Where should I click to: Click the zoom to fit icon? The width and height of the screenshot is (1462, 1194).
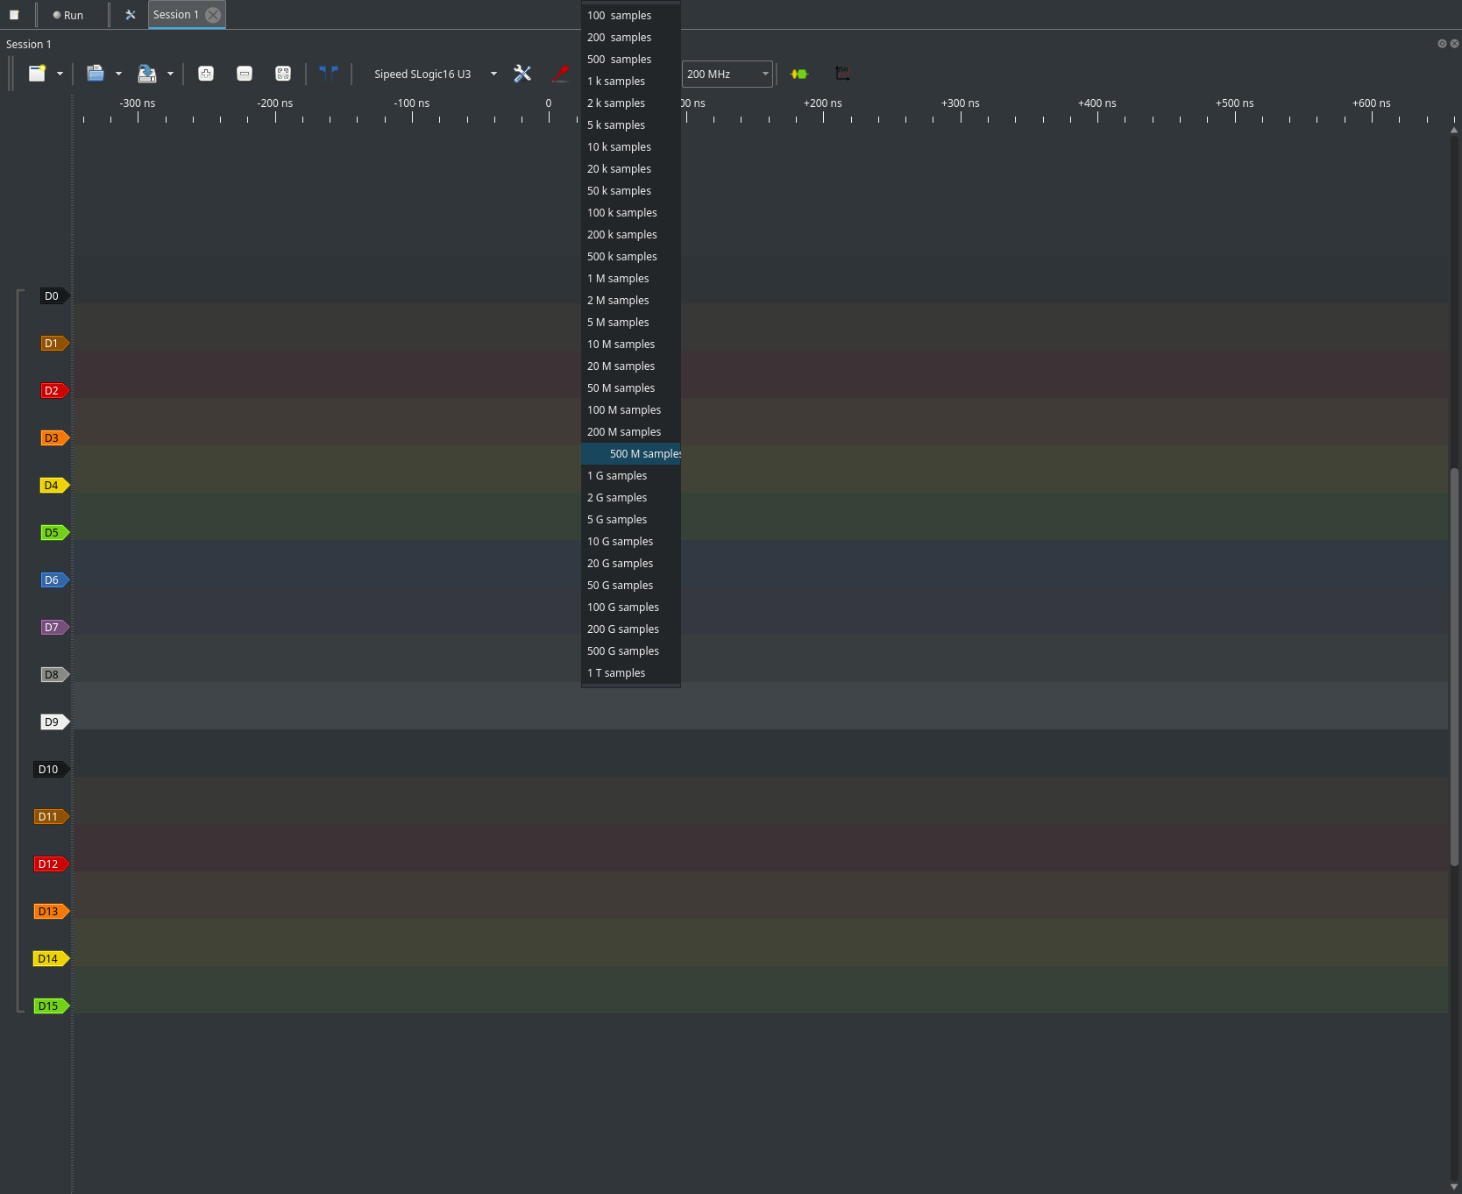coord(283,74)
